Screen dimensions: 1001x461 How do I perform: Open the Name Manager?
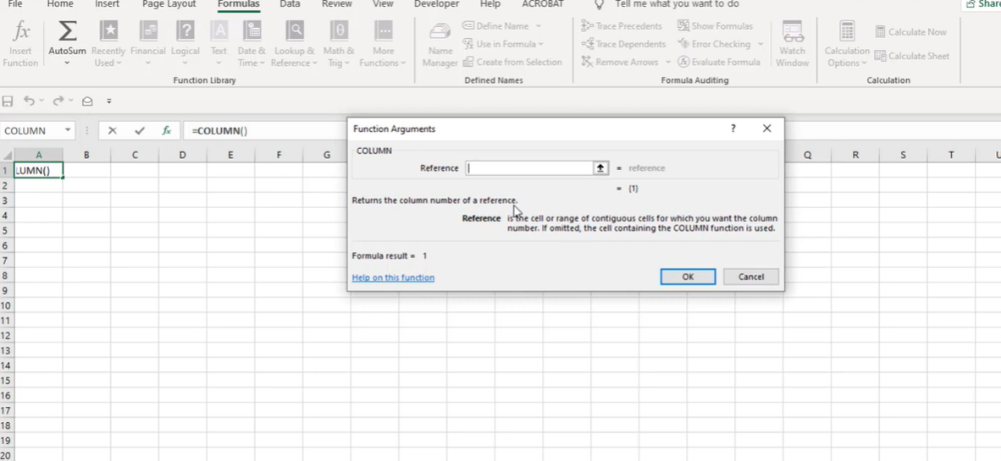440,44
